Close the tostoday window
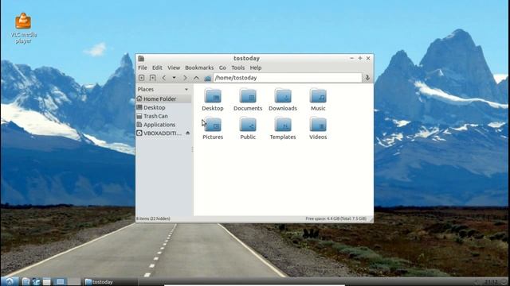The width and height of the screenshot is (510, 286). pyautogui.click(x=368, y=58)
